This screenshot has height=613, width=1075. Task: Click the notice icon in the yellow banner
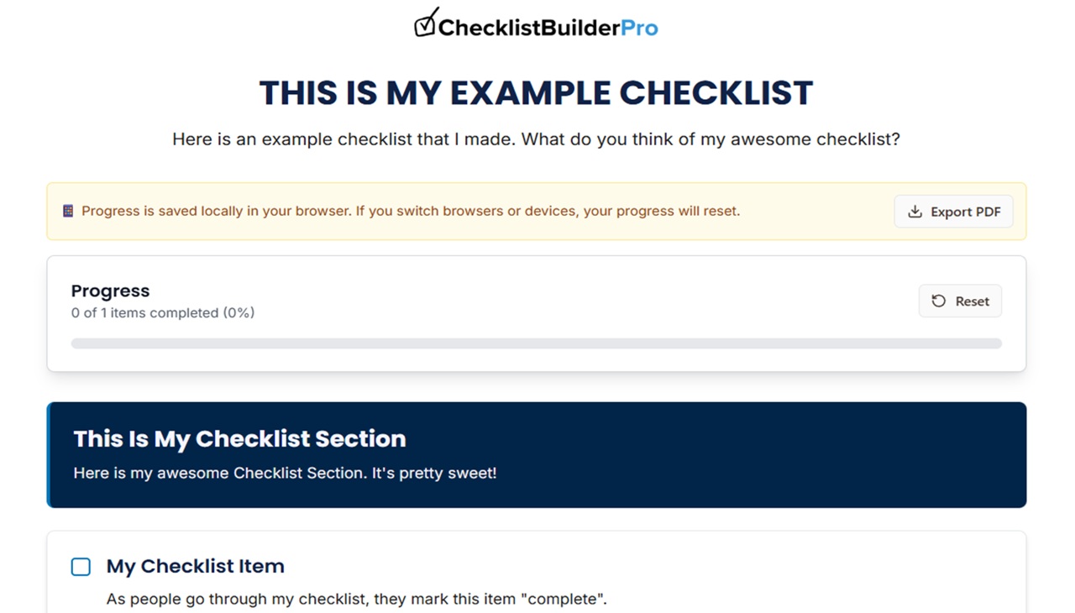(x=66, y=211)
